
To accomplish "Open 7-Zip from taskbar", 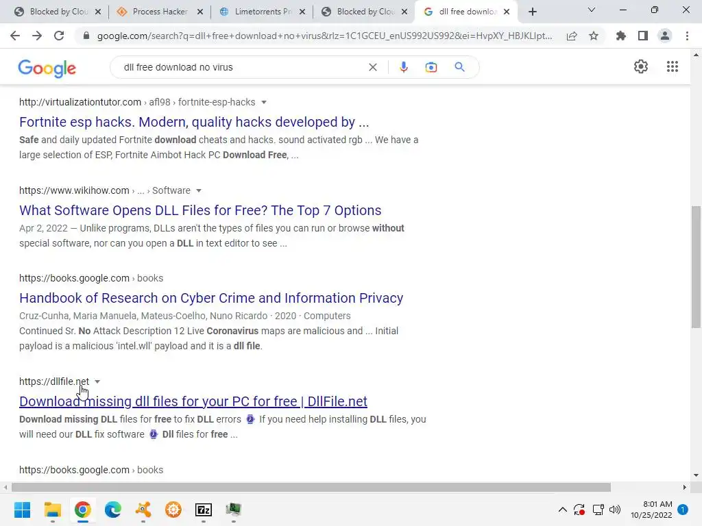I will (x=204, y=510).
